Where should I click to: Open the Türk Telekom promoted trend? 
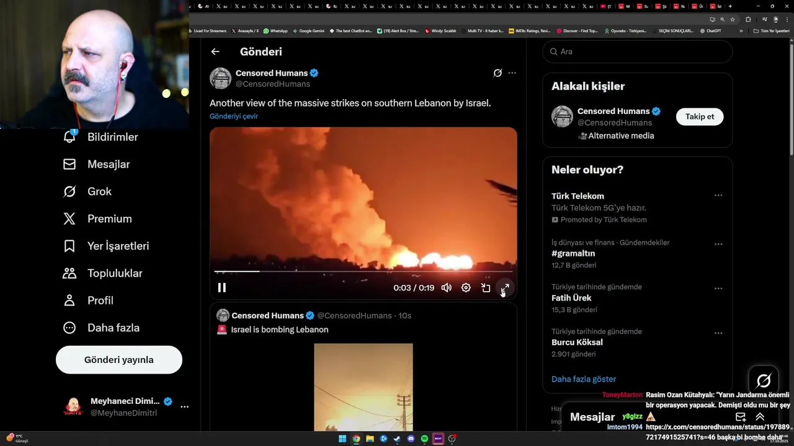[578, 196]
